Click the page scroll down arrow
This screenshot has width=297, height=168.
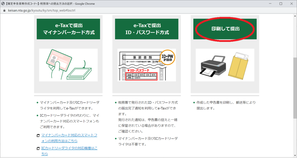click(x=295, y=156)
